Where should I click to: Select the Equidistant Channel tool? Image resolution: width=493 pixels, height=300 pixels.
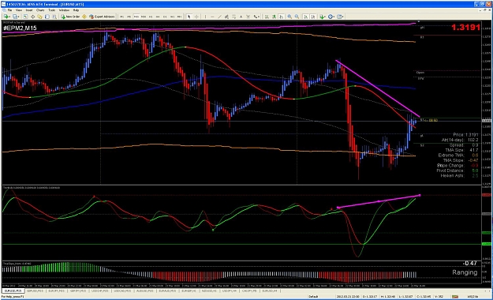tap(226, 17)
